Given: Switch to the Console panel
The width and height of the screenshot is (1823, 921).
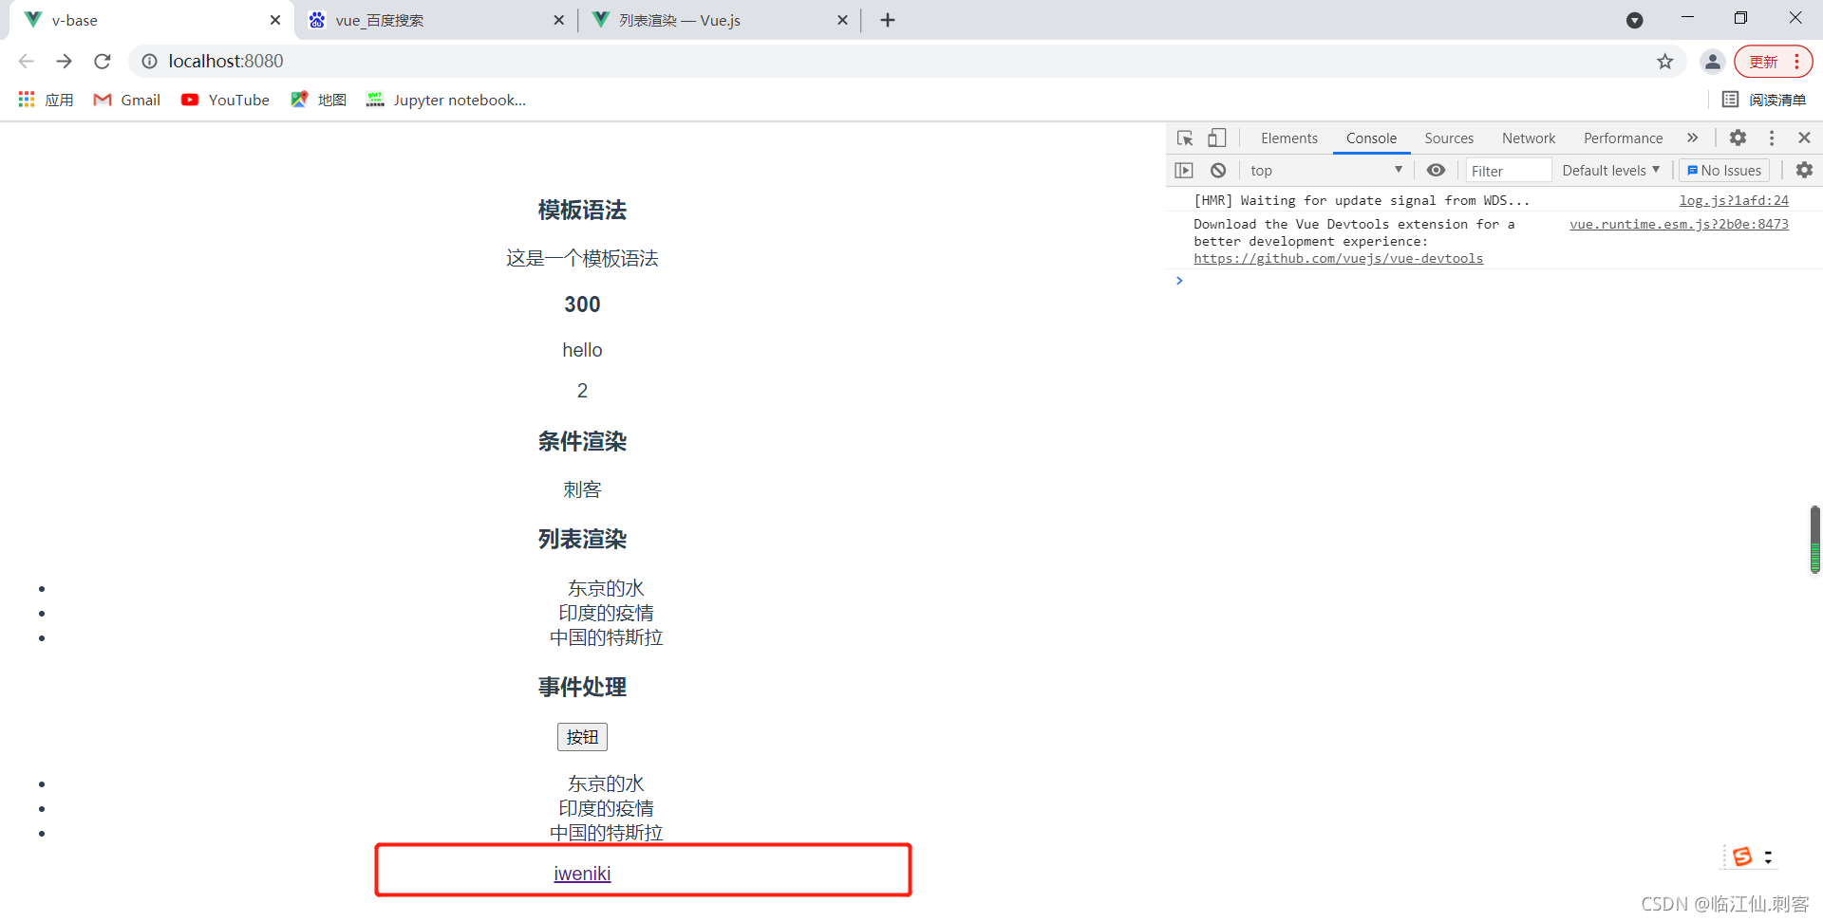Looking at the screenshot, I should tap(1371, 138).
